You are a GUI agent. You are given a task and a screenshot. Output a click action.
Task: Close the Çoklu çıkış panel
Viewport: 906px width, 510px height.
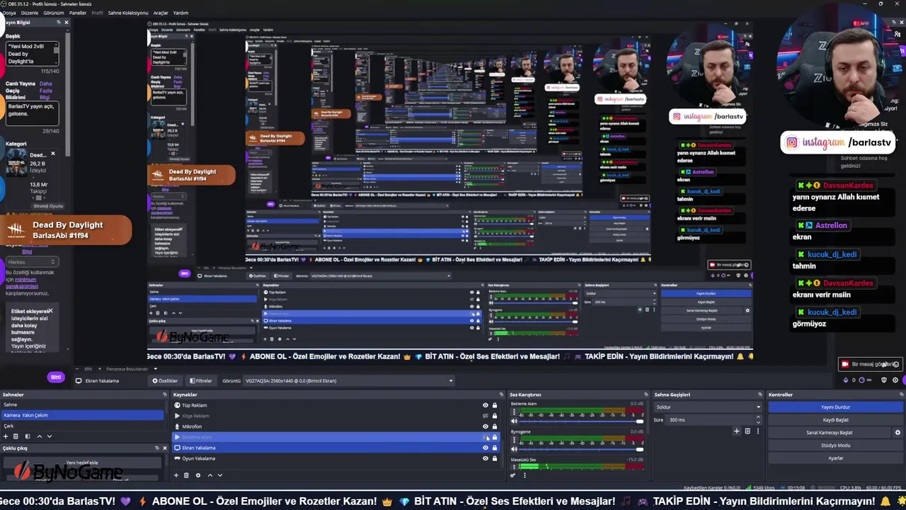[165, 448]
